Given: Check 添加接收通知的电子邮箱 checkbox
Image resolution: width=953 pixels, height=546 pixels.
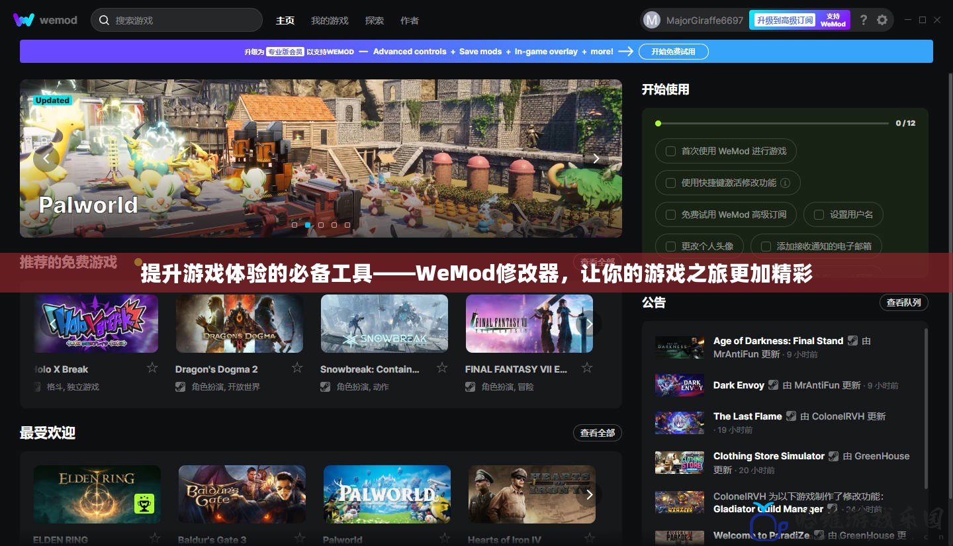Looking at the screenshot, I should 766,246.
